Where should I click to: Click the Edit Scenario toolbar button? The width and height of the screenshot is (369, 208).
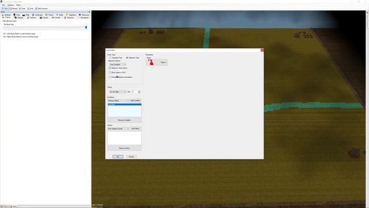pos(42,9)
